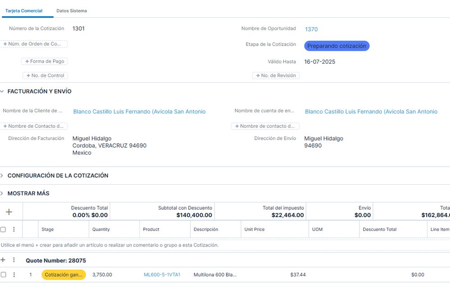Open the three-dot menu in table header
Screen dimensions: 450x287
tap(14, 230)
